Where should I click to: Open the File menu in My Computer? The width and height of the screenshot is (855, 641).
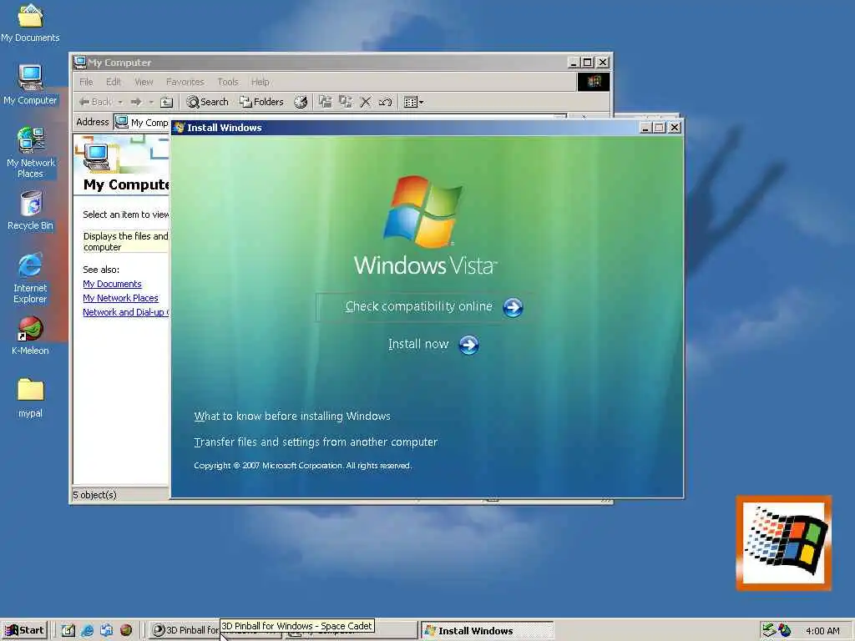pyautogui.click(x=86, y=82)
